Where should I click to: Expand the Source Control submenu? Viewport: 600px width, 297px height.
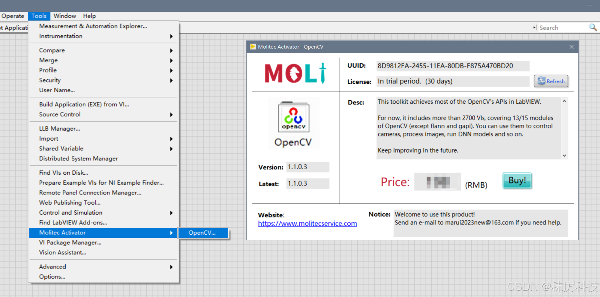[x=104, y=114]
